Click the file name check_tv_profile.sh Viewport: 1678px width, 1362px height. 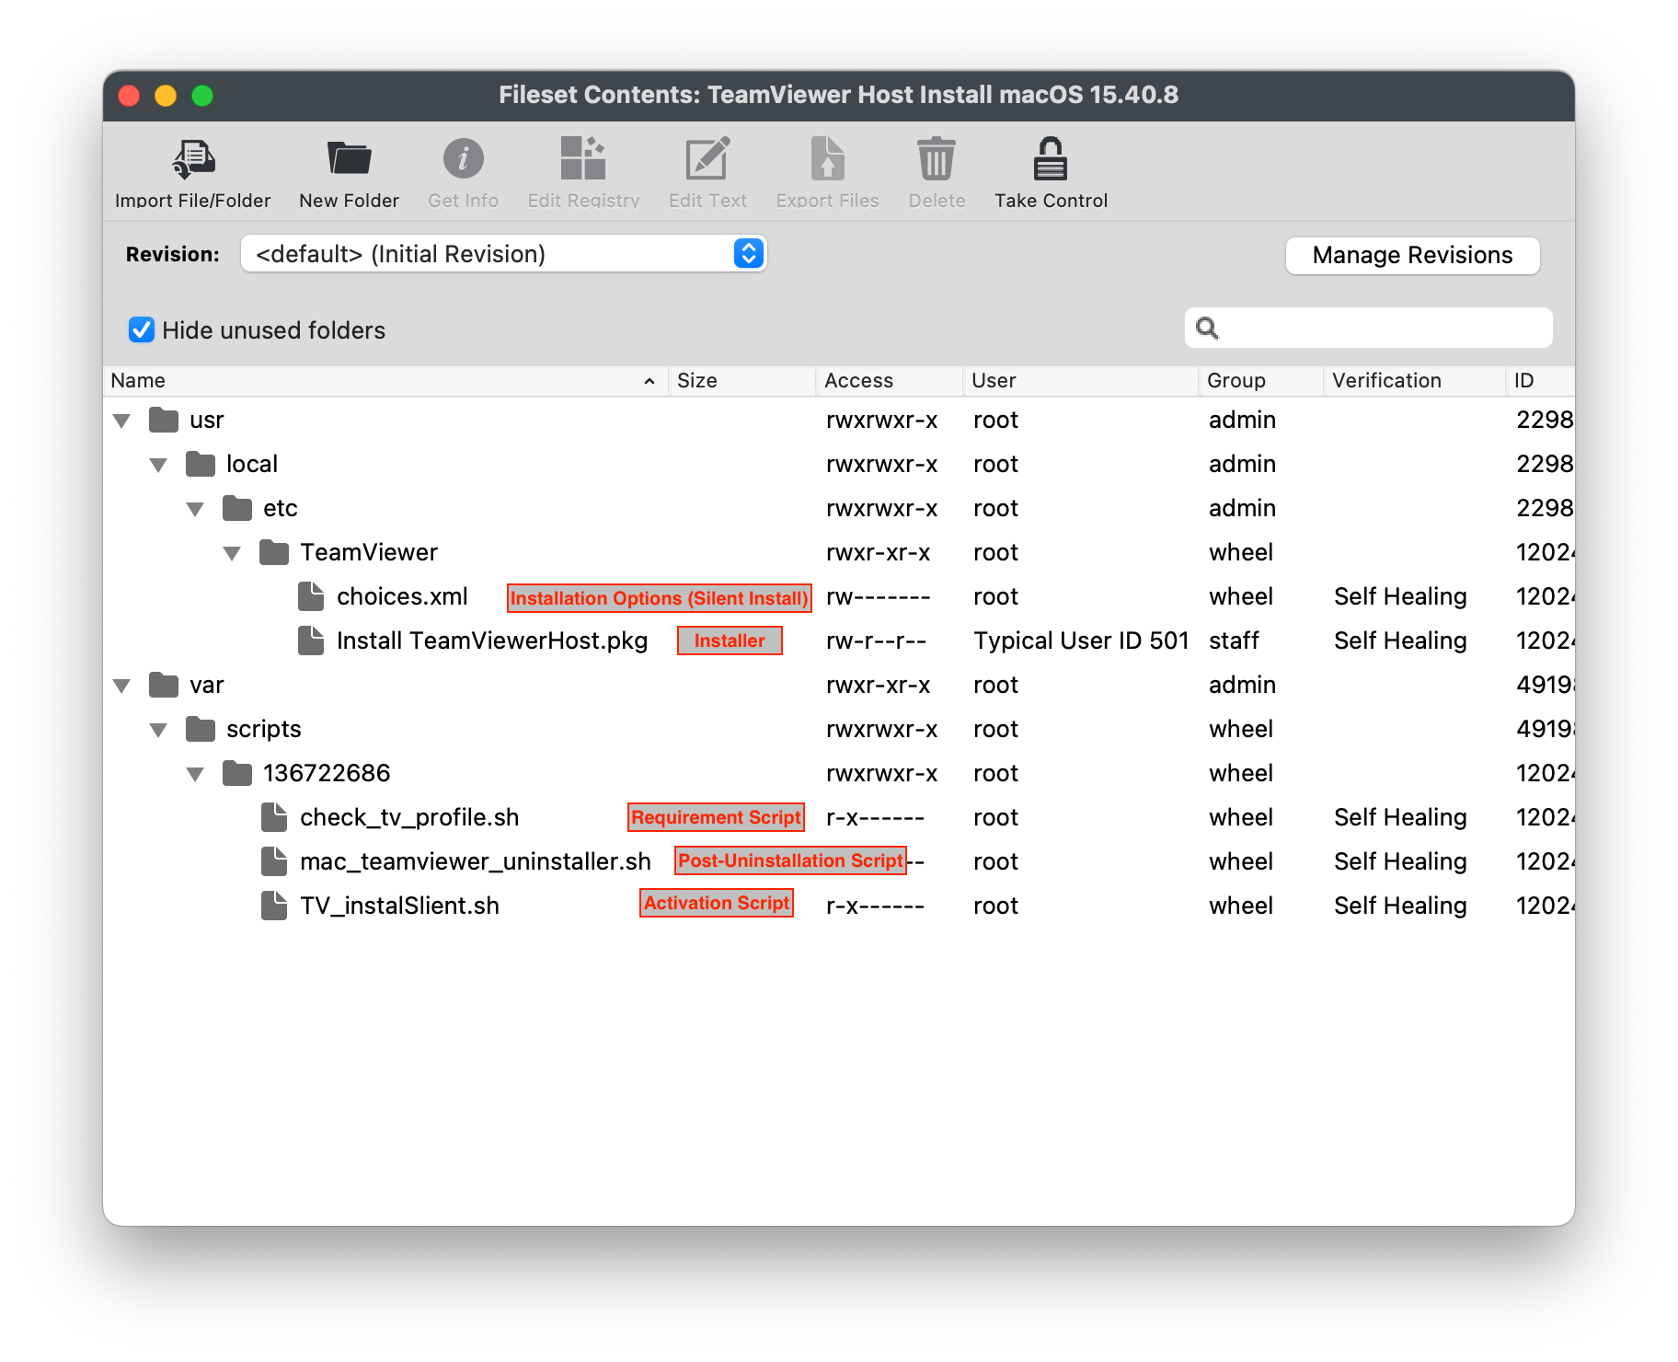point(409,817)
